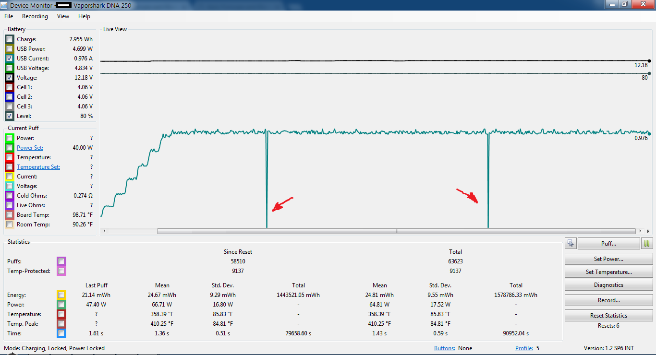Uncheck the USB Current checkbox
This screenshot has width=656, height=355.
(10, 59)
